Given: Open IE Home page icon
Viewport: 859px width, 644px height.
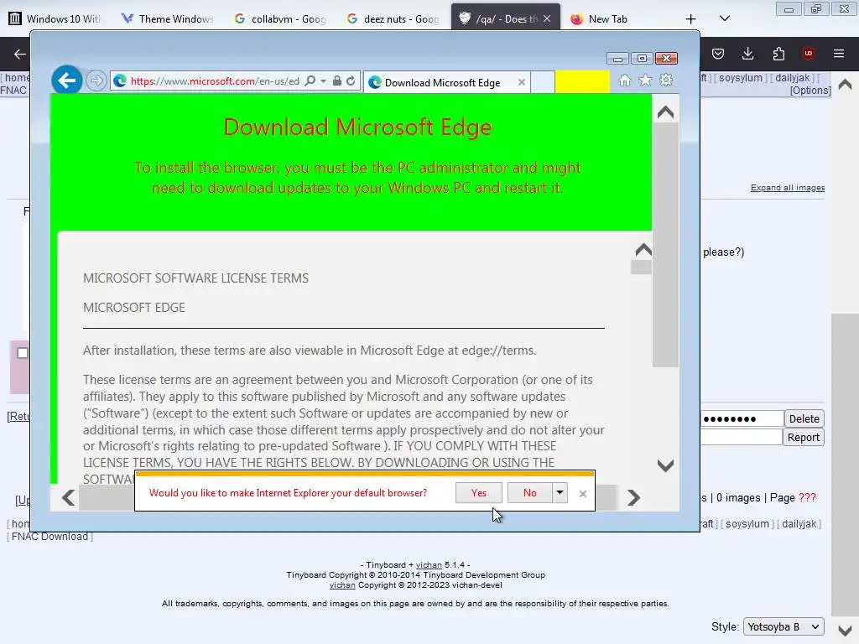Looking at the screenshot, I should pos(624,80).
